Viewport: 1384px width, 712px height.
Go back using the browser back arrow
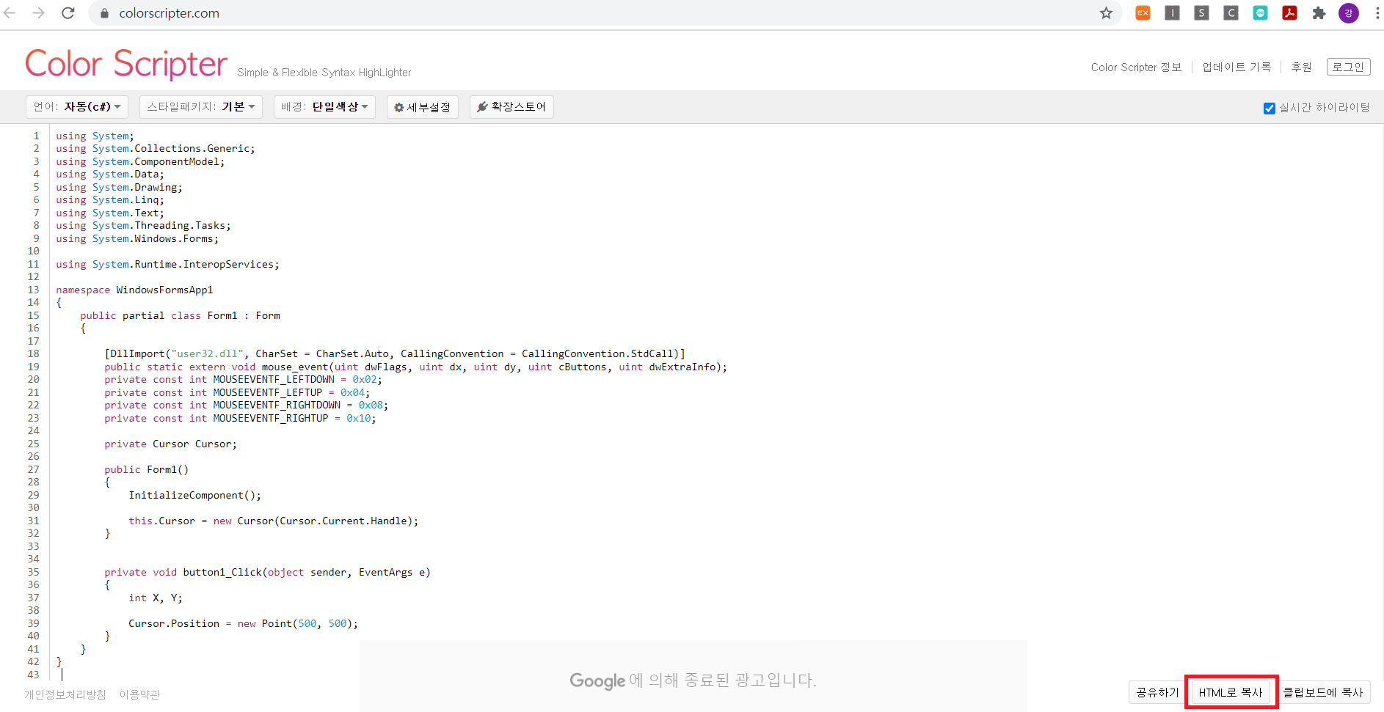pos(10,13)
